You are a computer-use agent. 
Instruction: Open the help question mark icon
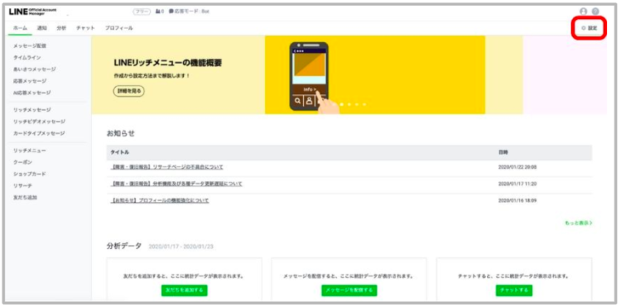(x=595, y=12)
